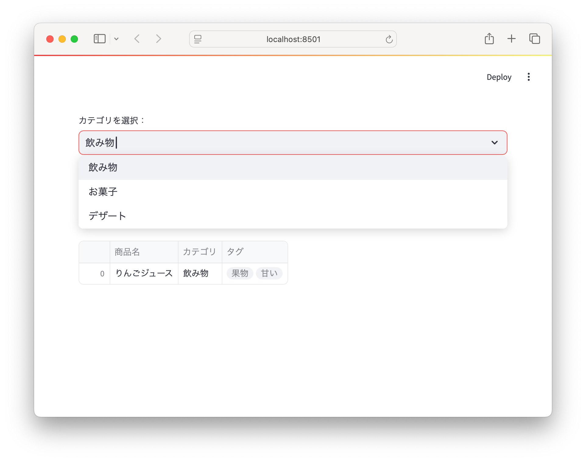The image size is (586, 462).
Task: Open the tab group picker chevron
Action: point(117,39)
